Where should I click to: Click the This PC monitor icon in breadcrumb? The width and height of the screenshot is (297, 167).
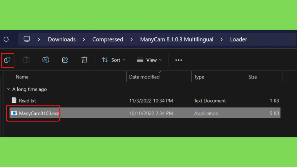click(27, 39)
